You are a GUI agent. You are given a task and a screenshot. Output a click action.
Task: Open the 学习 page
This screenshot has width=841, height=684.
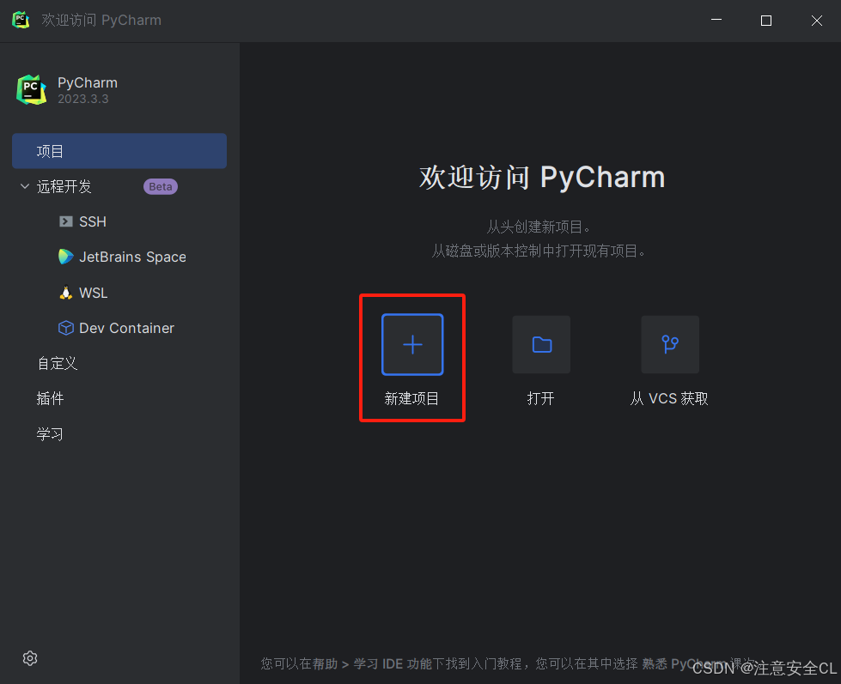(50, 434)
